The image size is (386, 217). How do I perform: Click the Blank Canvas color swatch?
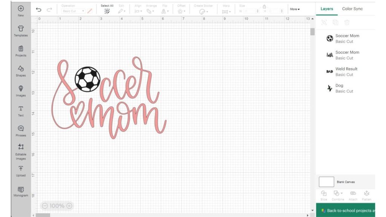pos(326,182)
